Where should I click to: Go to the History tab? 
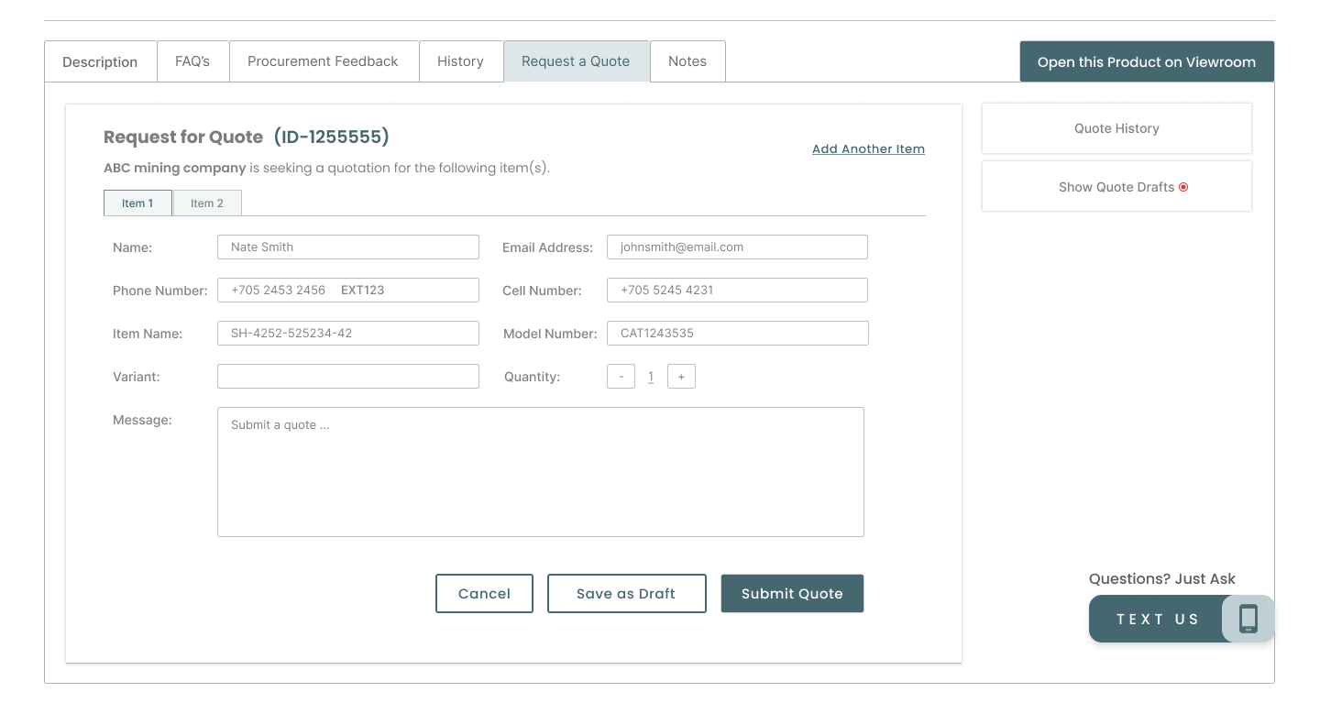(460, 61)
